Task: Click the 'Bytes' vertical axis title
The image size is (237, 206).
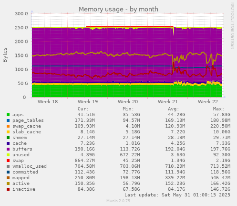Action: coord(5,55)
